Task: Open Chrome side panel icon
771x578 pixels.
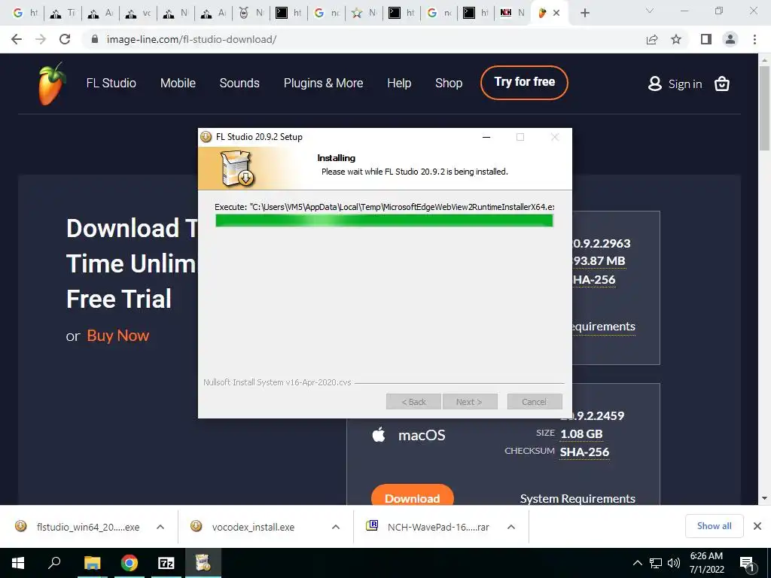Action: tap(705, 39)
